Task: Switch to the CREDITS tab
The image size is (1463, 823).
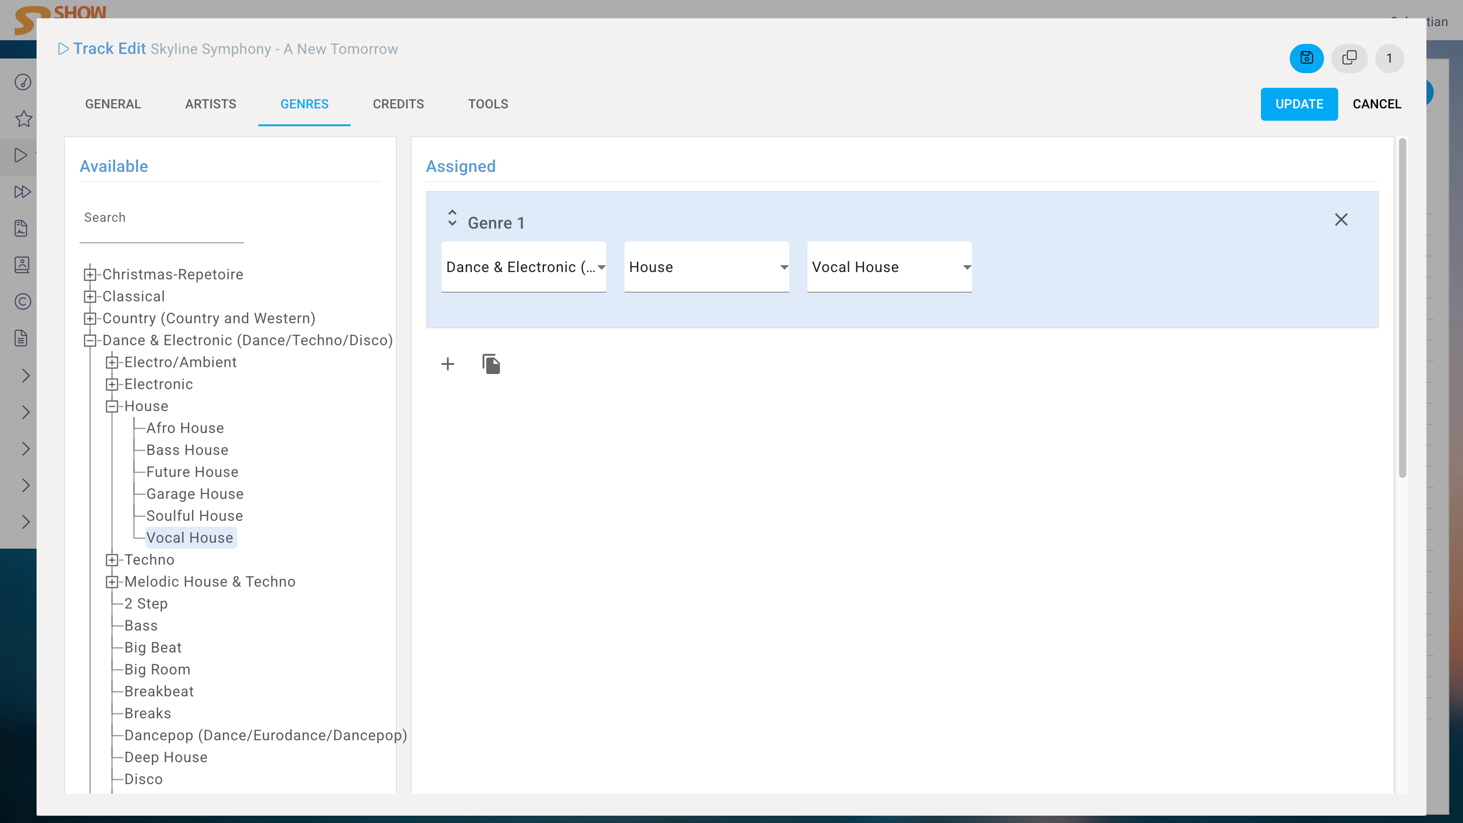Action: click(x=398, y=104)
